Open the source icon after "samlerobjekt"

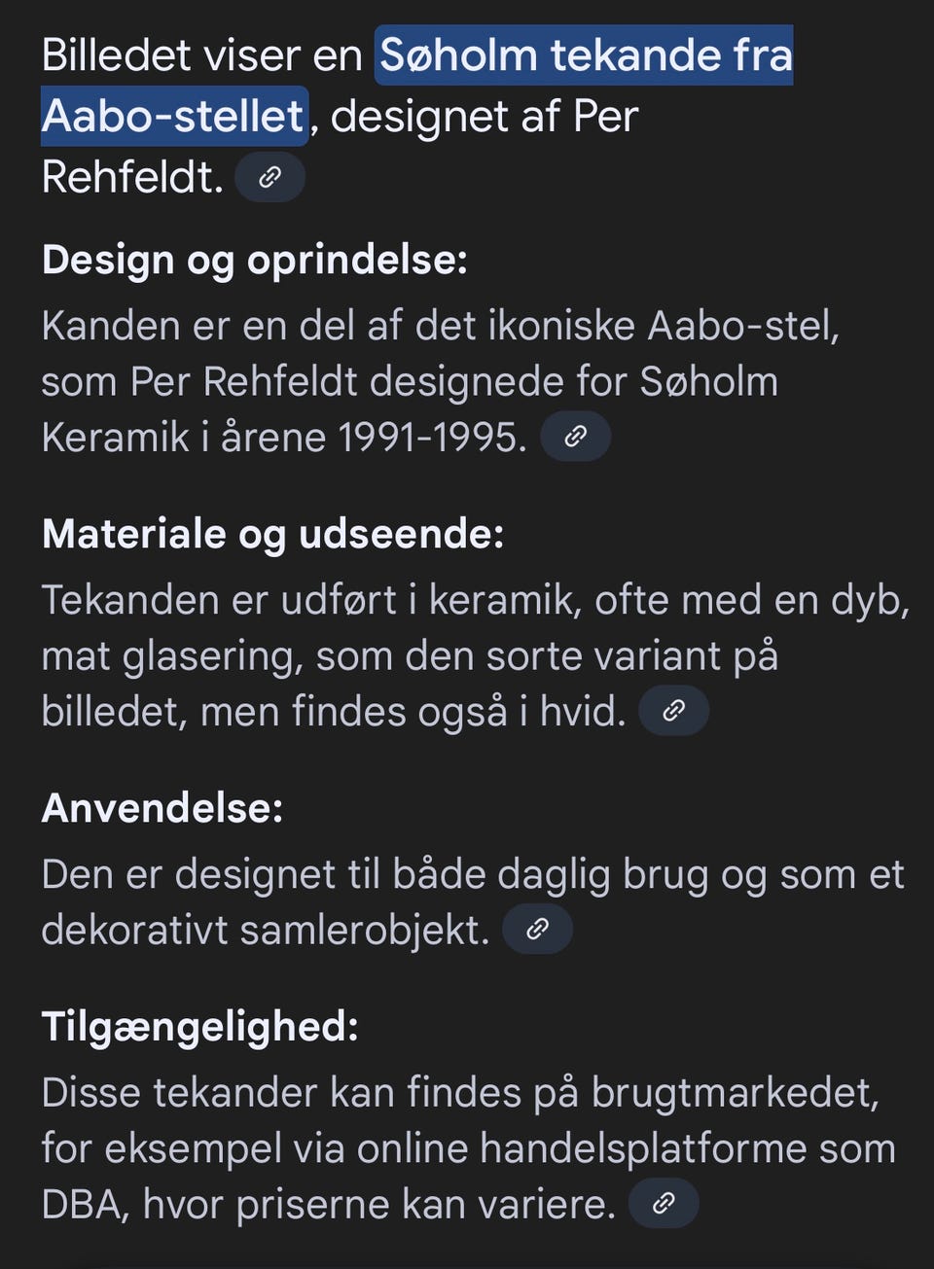click(x=538, y=930)
